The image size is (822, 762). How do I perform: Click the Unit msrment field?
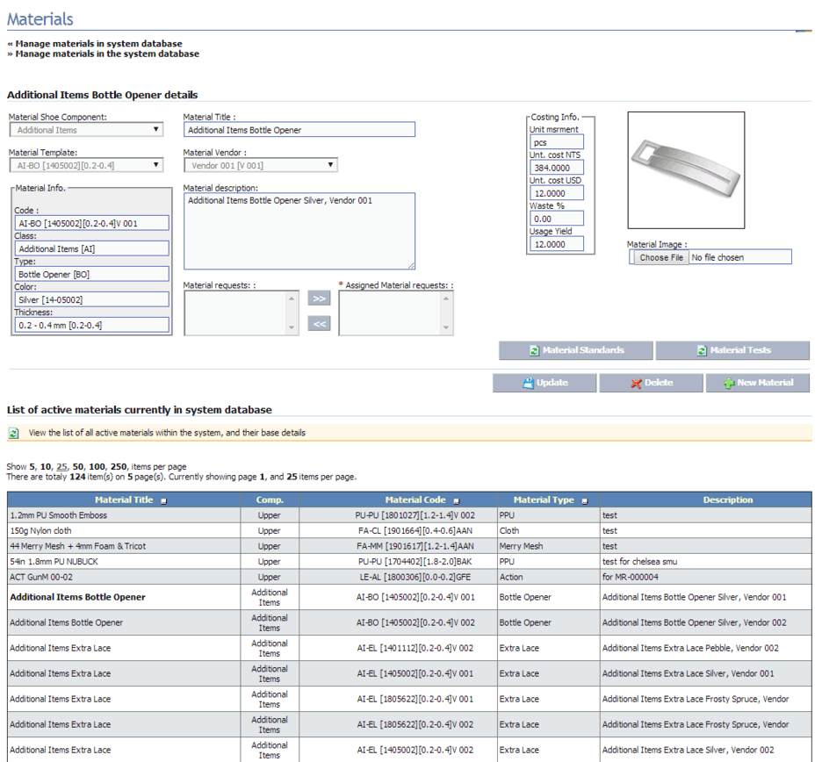pos(556,142)
